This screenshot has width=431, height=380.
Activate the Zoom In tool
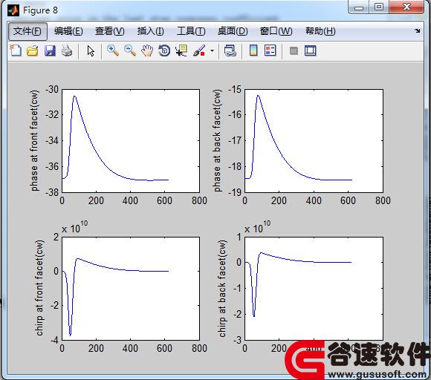[x=113, y=50]
